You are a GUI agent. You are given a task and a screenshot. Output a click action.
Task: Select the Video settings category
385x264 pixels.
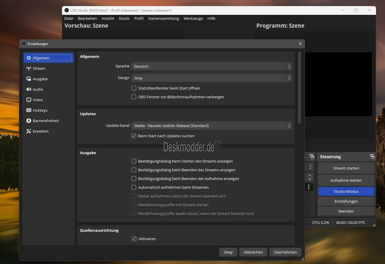pyautogui.click(x=49, y=100)
